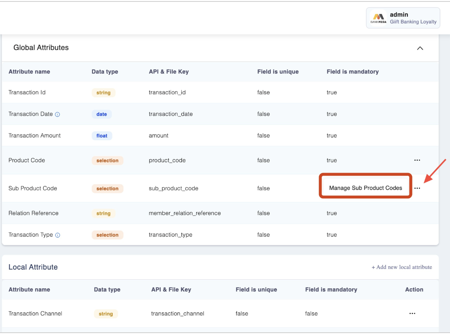Open the three-dot menu for Sub Product Code
Viewport: 450px width, 336px height.
(x=417, y=188)
